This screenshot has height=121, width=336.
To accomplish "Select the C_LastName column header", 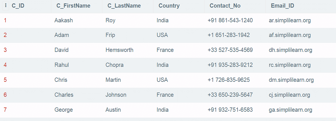I will tap(124, 6).
